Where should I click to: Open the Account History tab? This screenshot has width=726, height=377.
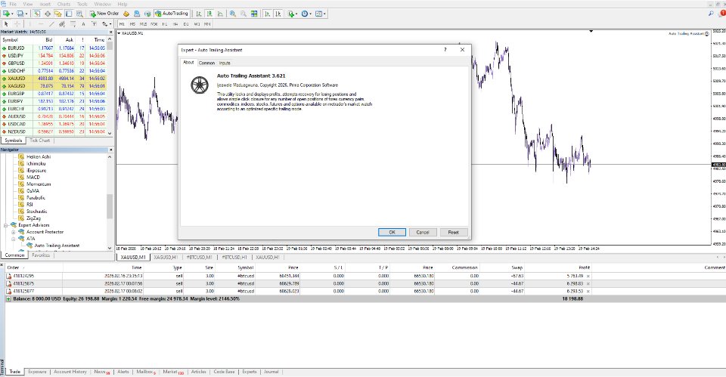[x=70, y=372]
